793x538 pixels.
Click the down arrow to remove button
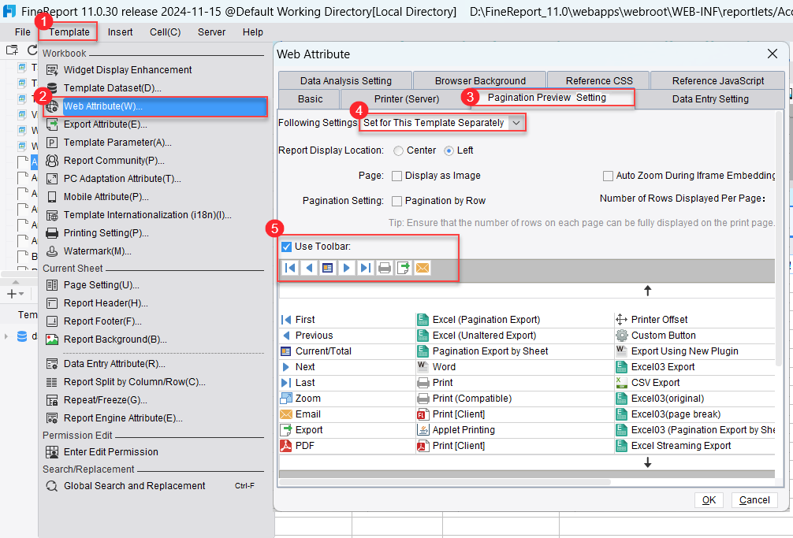(647, 462)
